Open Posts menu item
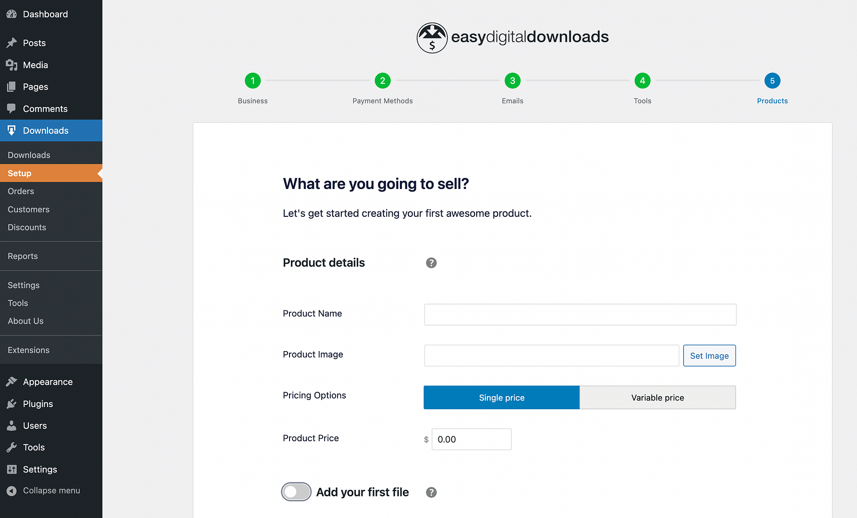Viewport: 857px width, 518px height. (51, 43)
